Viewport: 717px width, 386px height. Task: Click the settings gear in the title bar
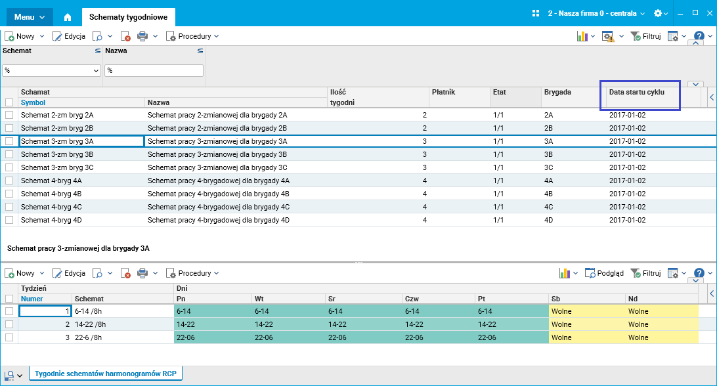coord(659,13)
